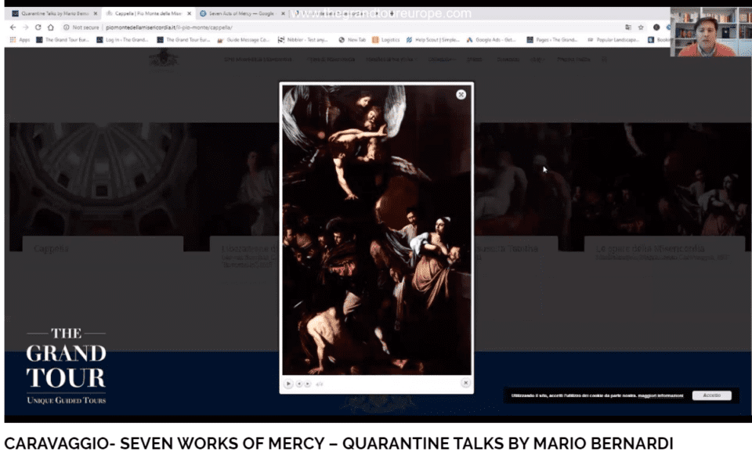The image size is (752, 458).
Task: Open Le opere della Misericordia card title
Action: (x=650, y=249)
